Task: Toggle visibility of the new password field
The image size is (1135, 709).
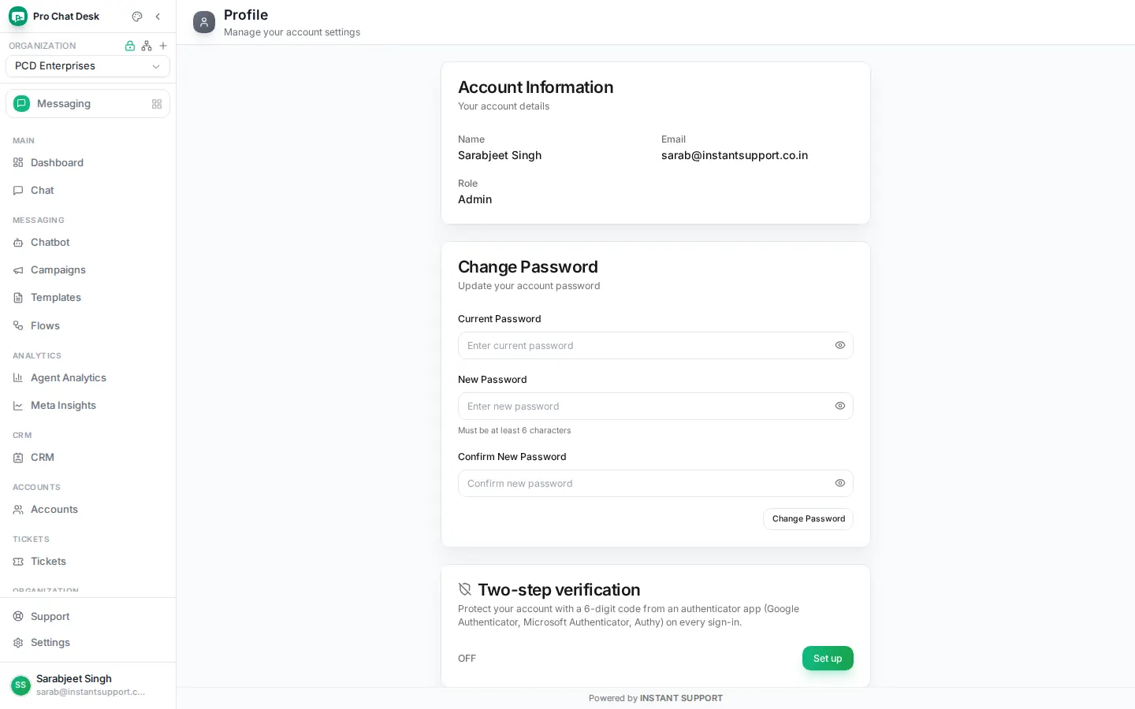Action: 840,406
